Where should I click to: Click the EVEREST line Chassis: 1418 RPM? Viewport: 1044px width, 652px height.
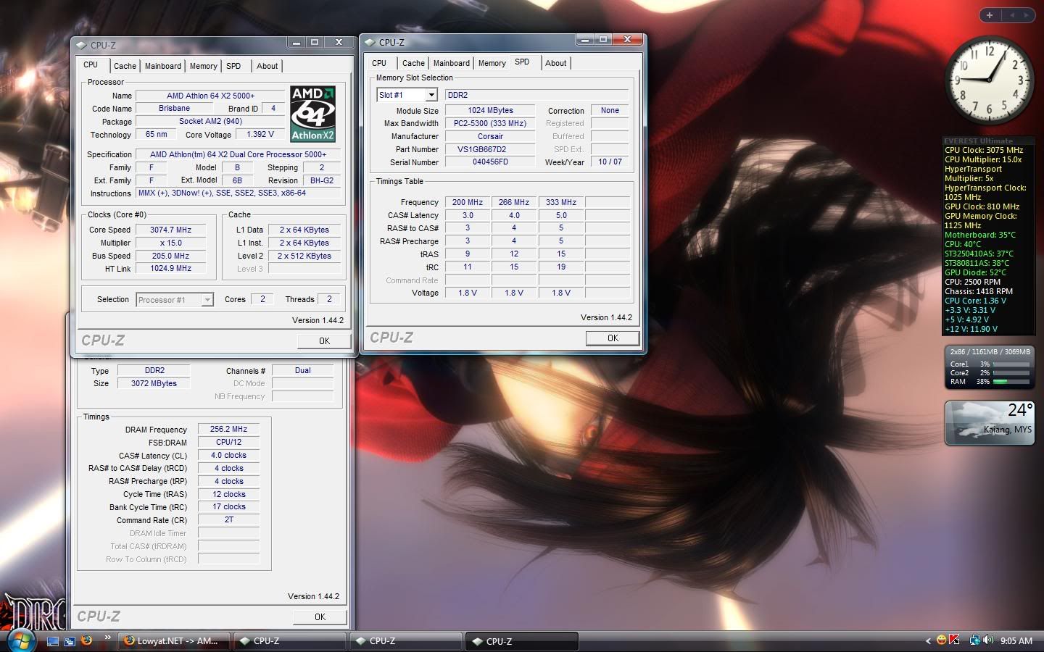click(x=979, y=291)
